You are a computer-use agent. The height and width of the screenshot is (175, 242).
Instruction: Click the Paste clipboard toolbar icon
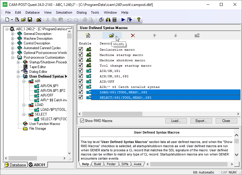(61, 20)
